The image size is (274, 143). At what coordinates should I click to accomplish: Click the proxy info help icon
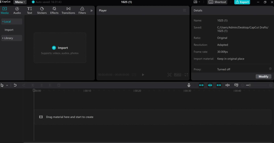coord(270,69)
